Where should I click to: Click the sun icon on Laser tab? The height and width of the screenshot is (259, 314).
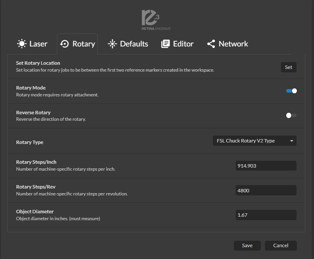click(x=22, y=44)
